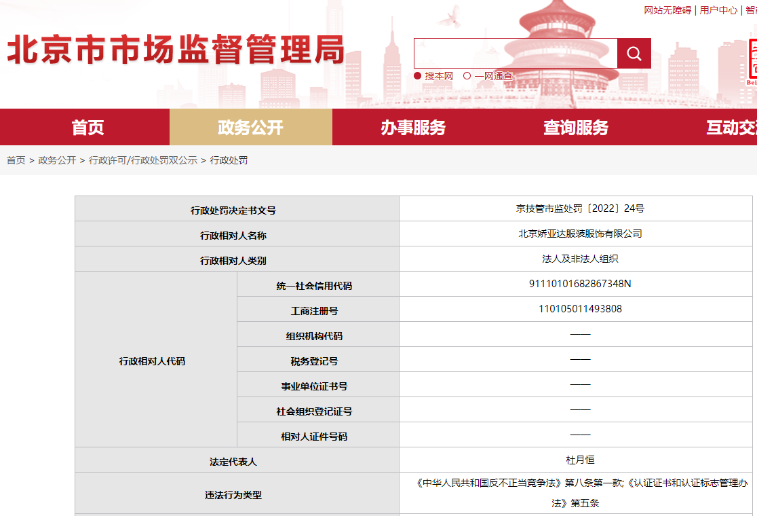
Task: Select the 搜本网 radio button
Action: coord(418,75)
